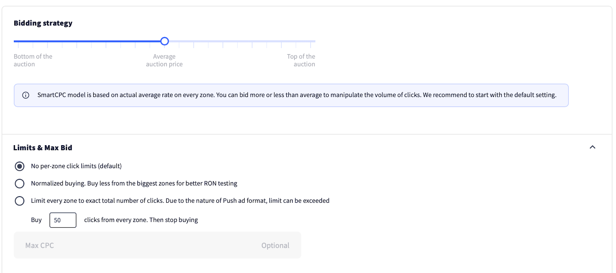Enable the Normalized buying radio option
Image resolution: width=616 pixels, height=273 pixels.
pos(20,184)
